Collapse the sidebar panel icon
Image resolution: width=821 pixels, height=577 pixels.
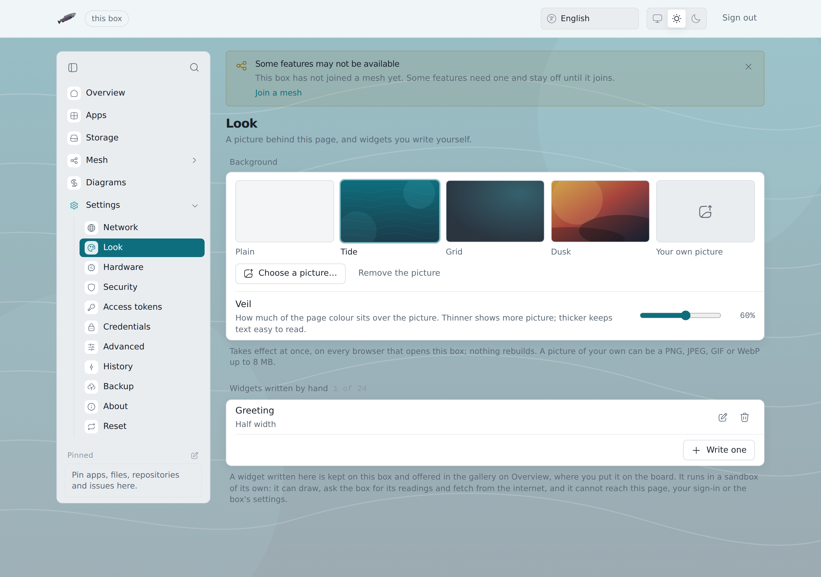coord(72,68)
